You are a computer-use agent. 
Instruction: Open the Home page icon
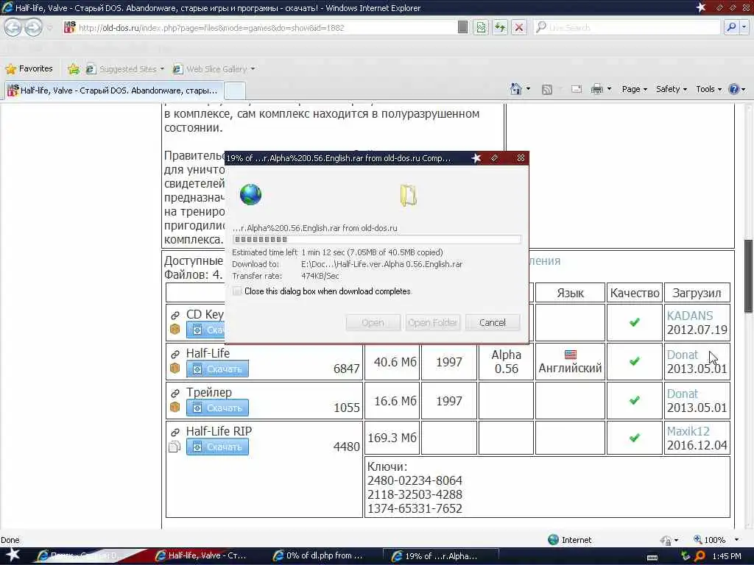(516, 89)
